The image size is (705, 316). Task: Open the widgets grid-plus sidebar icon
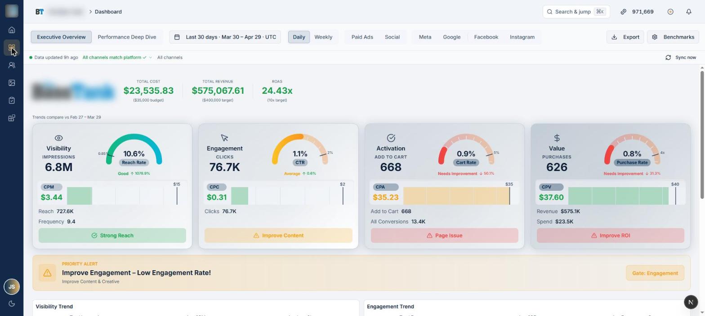tap(12, 118)
